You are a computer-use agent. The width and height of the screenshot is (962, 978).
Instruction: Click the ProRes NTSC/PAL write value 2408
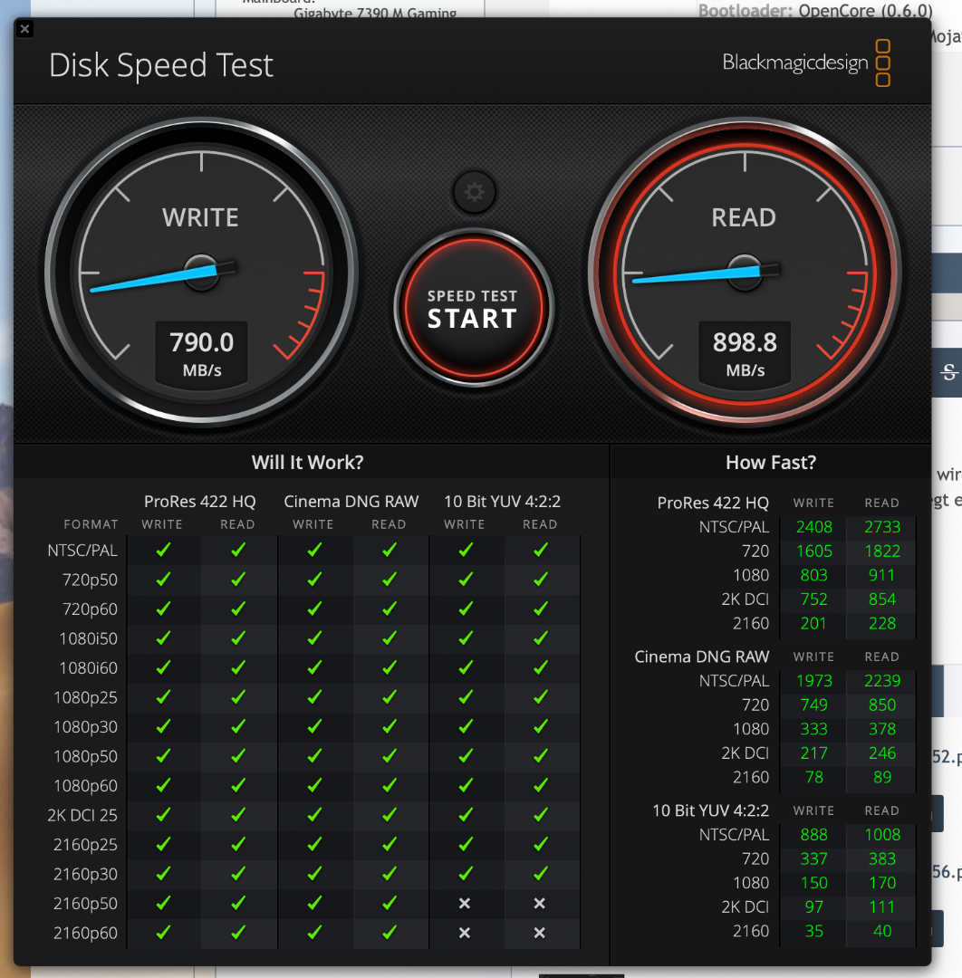(814, 527)
